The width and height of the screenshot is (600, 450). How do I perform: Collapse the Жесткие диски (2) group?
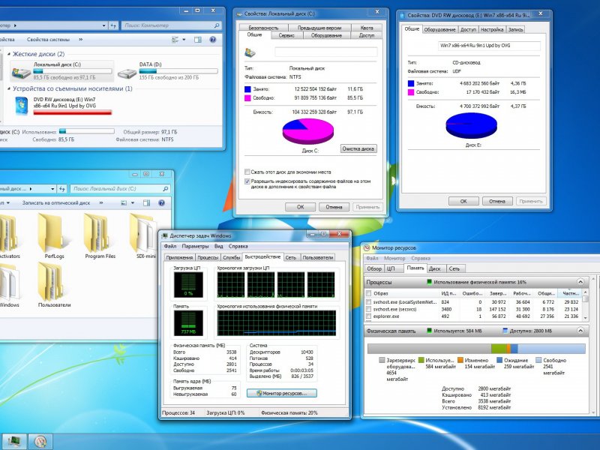pos(9,54)
